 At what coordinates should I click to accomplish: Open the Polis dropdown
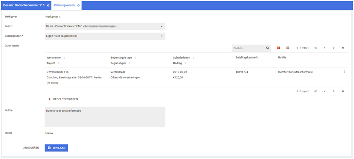(105, 26)
